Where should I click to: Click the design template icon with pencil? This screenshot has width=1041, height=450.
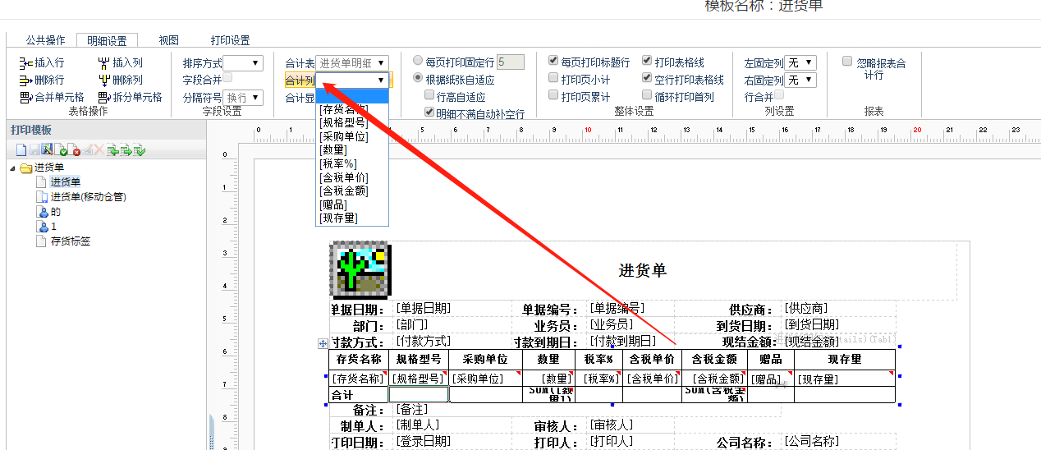[x=47, y=149]
